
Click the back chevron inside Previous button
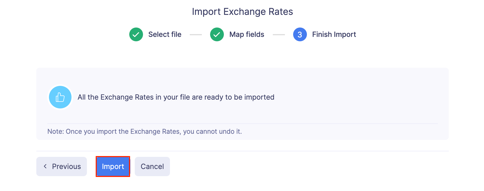pyautogui.click(x=46, y=166)
